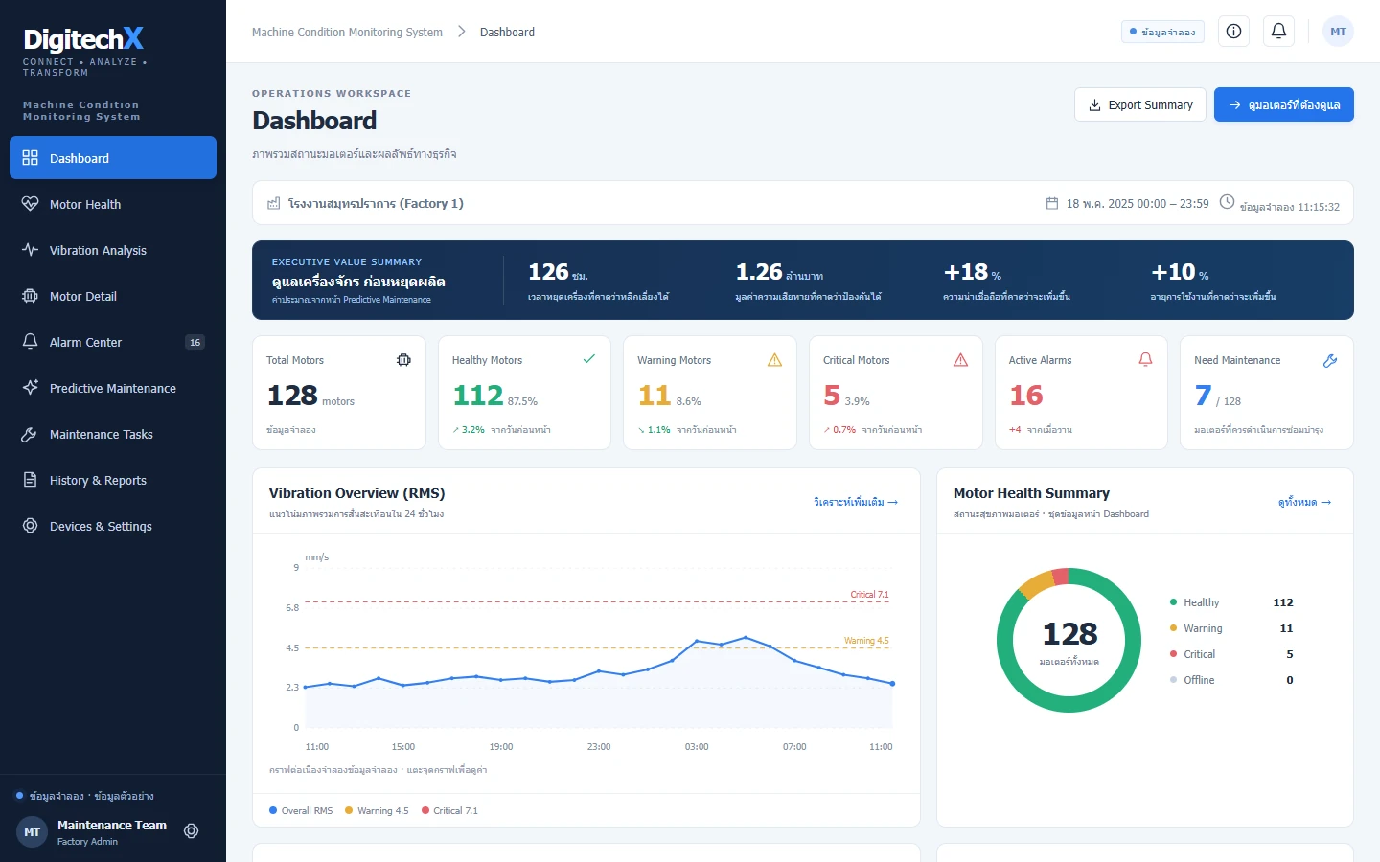Click the blue link in Motor Health Summary header
The image size is (1380, 862).
[x=1305, y=502]
